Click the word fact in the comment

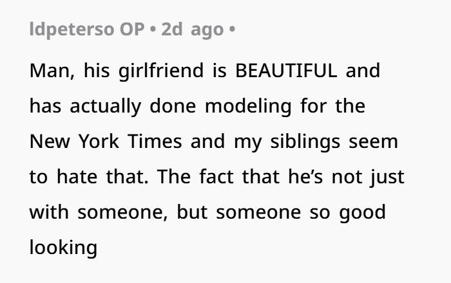pos(216,177)
